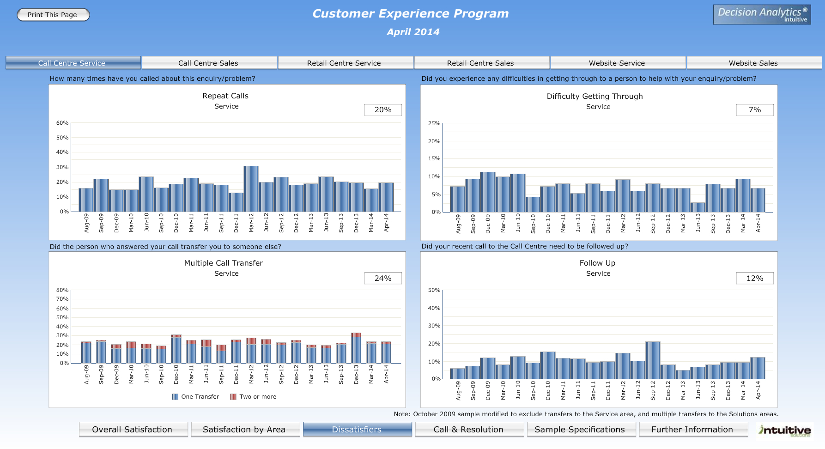Viewport: 825px width, 449px height.
Task: Click the Dissatisfiers navigation button
Action: click(x=357, y=430)
